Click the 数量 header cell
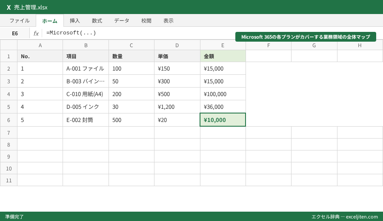Viewport: 383px width, 221px height. coord(131,57)
